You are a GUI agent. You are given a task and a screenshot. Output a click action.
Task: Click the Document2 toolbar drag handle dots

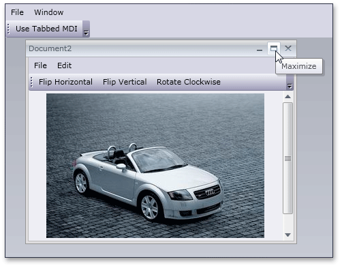(31, 82)
